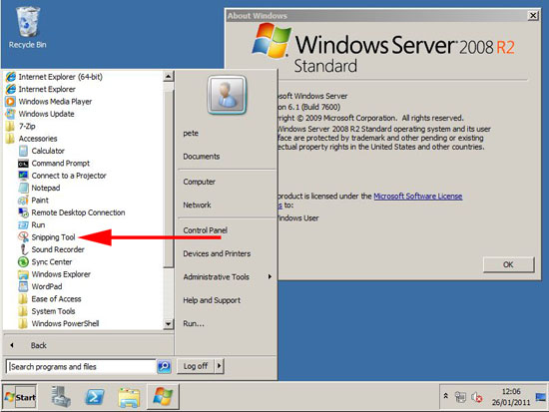Open the taskbar file explorer icon
549x412 pixels.
point(129,398)
